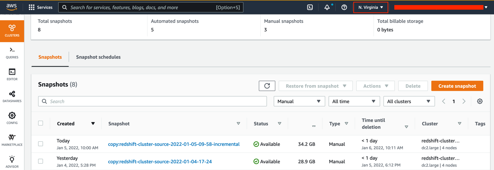The width and height of the screenshot is (494, 170).
Task: Focus the top AWS search bar
Action: point(151,7)
